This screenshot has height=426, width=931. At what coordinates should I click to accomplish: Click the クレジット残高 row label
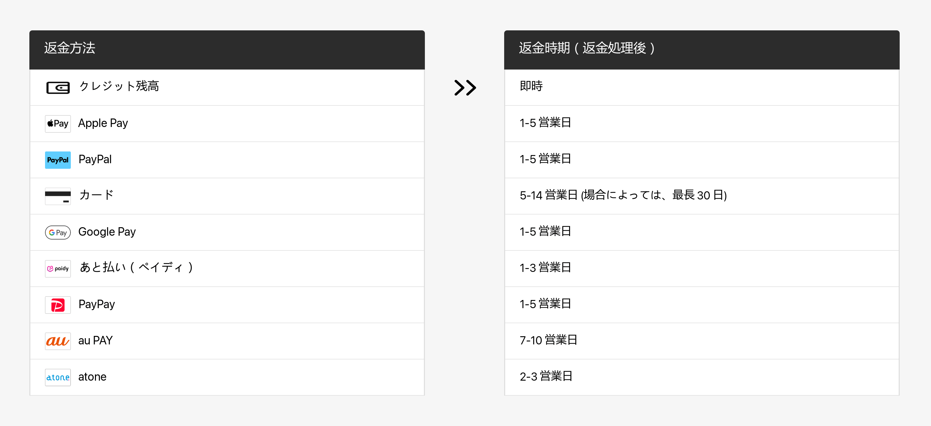[x=119, y=87]
